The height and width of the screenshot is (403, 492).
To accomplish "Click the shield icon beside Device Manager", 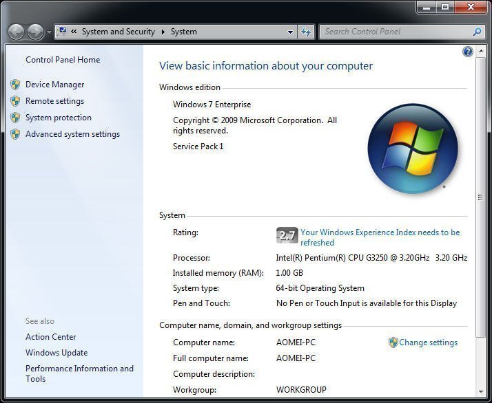I will pos(15,85).
